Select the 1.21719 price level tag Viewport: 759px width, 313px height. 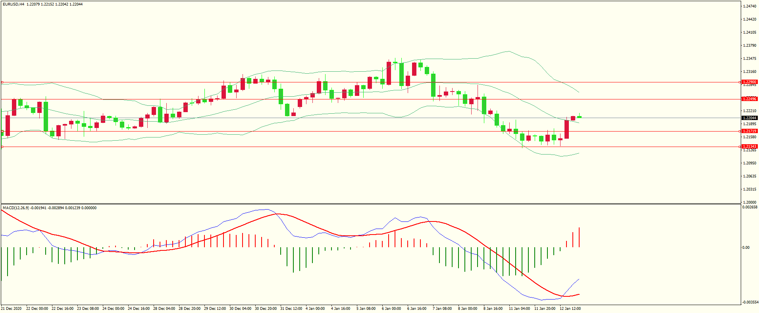749,131
